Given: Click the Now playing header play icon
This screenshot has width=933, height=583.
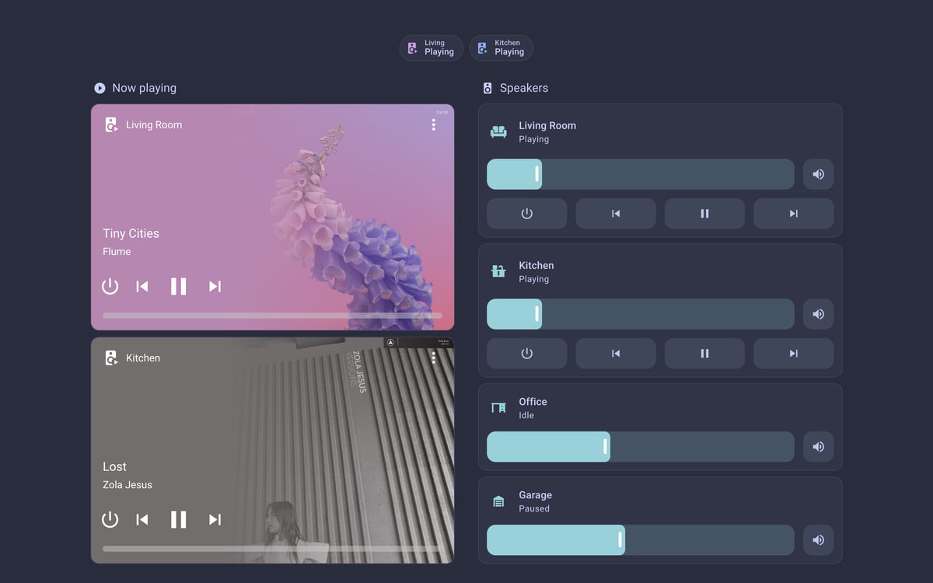Looking at the screenshot, I should click(100, 88).
